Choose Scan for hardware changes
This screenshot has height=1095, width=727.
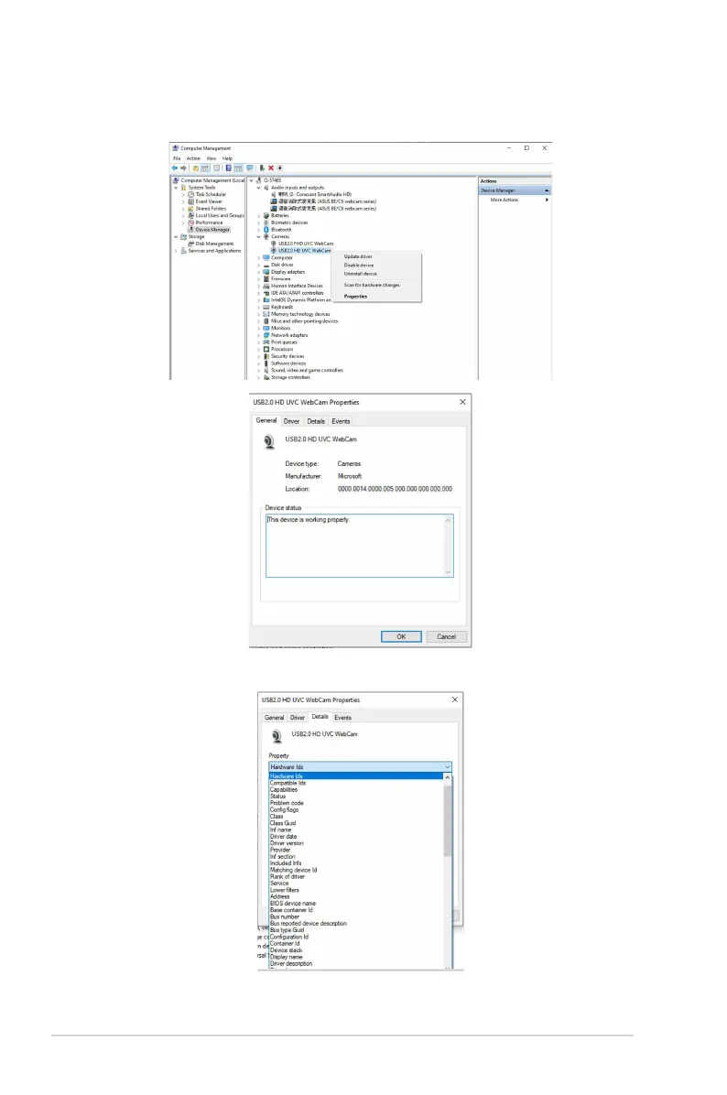(373, 286)
